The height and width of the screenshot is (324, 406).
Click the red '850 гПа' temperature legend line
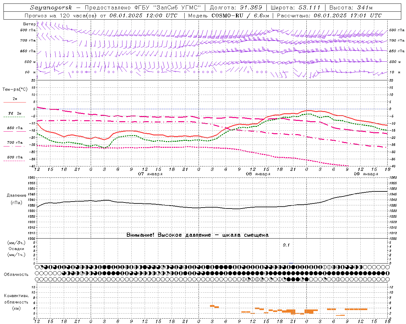[15, 131]
